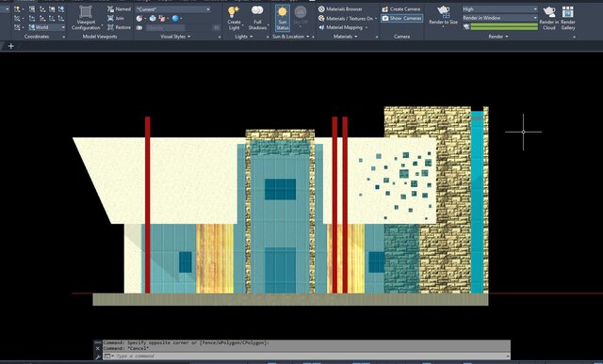Image resolution: width=603 pixels, height=364 pixels.
Task: Open the Render Gallery
Action: click(568, 18)
